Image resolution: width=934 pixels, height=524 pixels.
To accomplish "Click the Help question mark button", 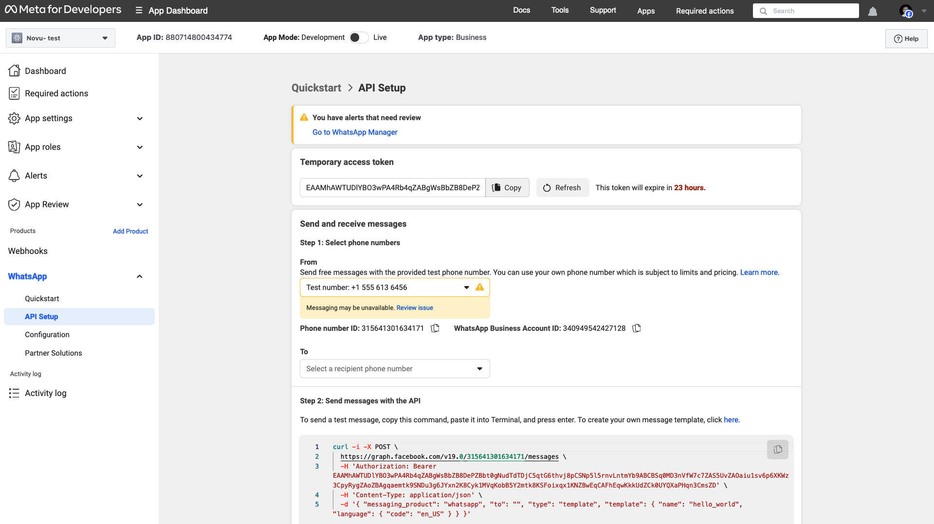I will tap(906, 39).
